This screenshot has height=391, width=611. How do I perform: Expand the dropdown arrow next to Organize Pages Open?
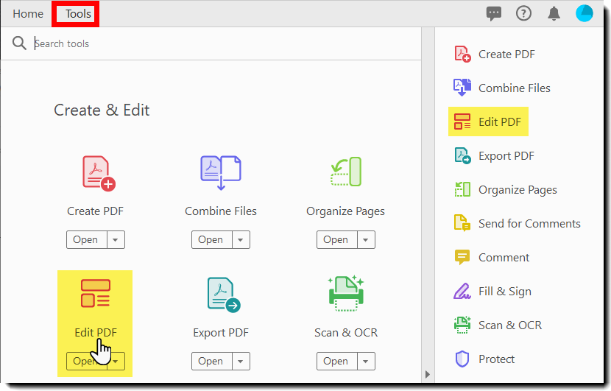coord(366,240)
